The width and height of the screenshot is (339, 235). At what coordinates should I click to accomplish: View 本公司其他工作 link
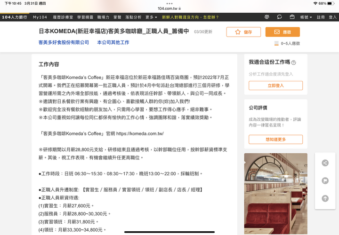pos(113,42)
